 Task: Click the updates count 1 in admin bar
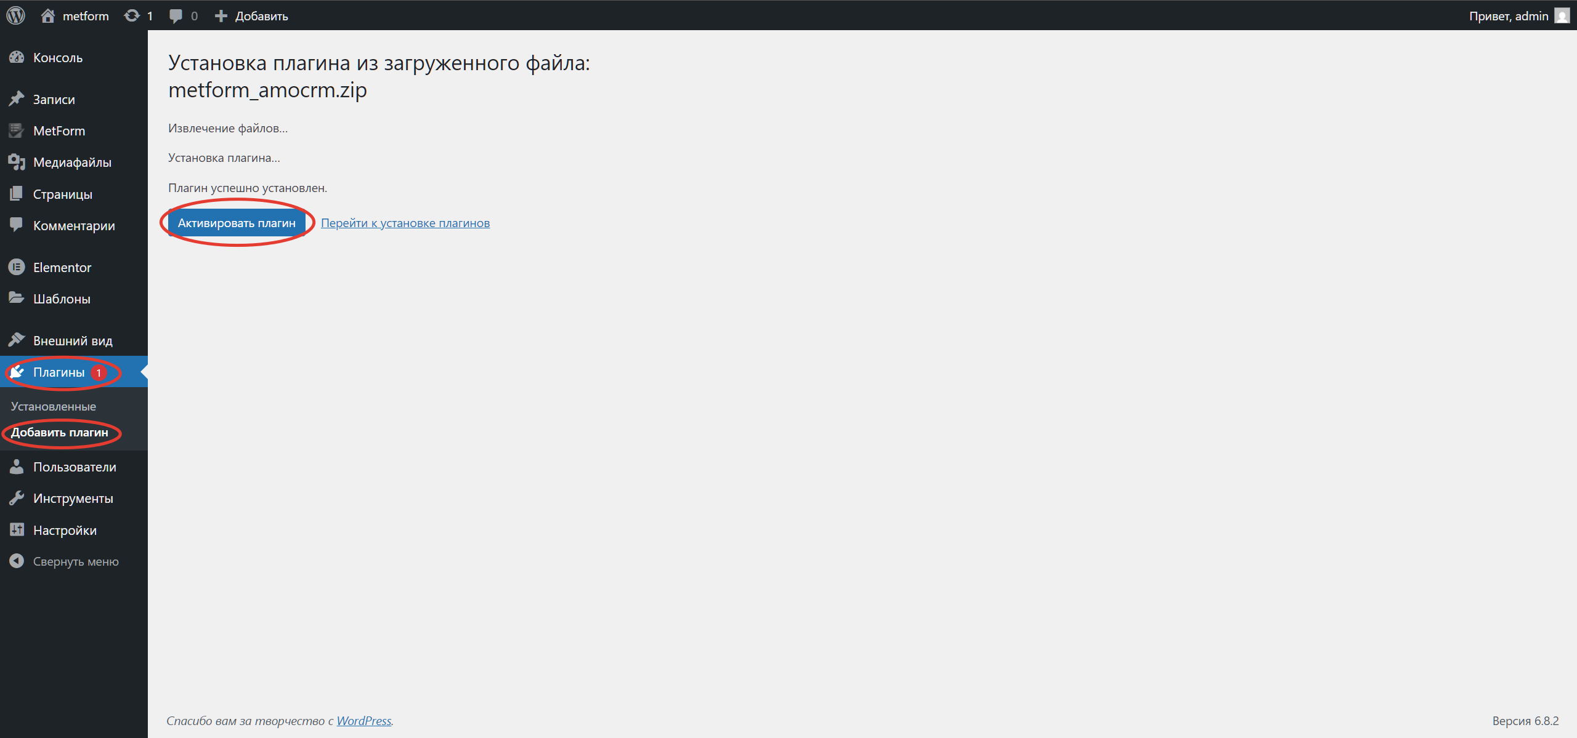point(150,15)
